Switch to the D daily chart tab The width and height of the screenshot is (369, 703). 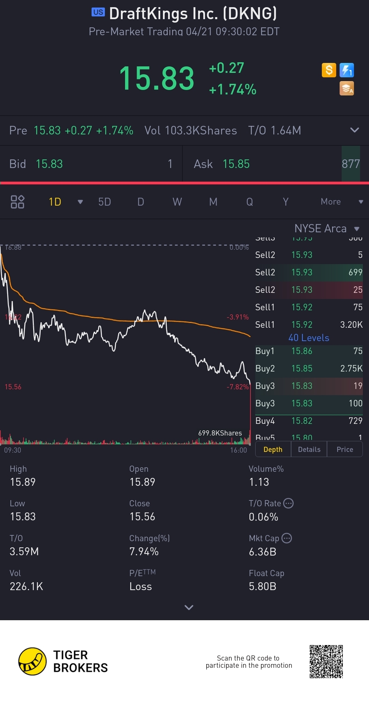141,202
